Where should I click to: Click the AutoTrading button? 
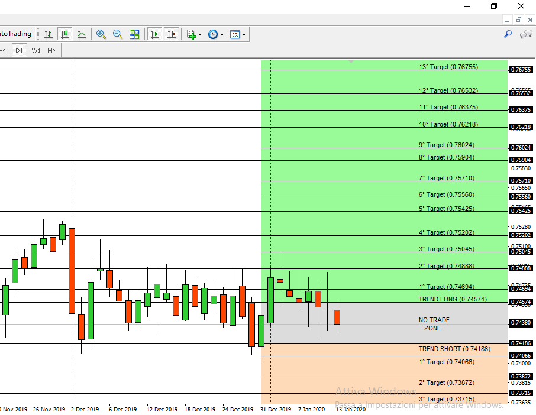(17, 34)
